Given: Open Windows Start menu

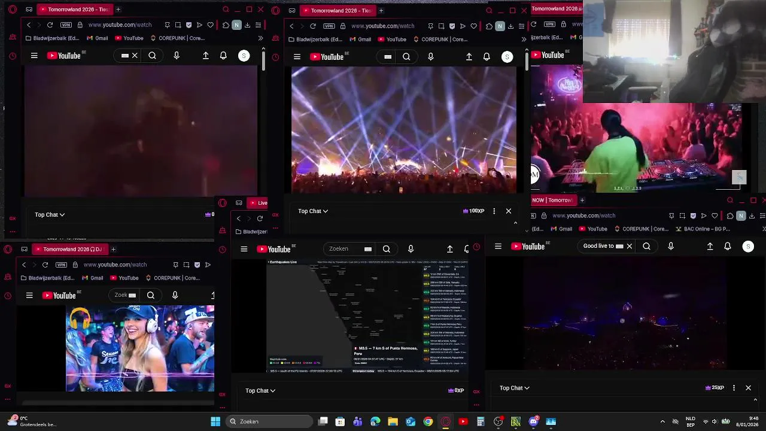Looking at the screenshot, I should click(215, 421).
